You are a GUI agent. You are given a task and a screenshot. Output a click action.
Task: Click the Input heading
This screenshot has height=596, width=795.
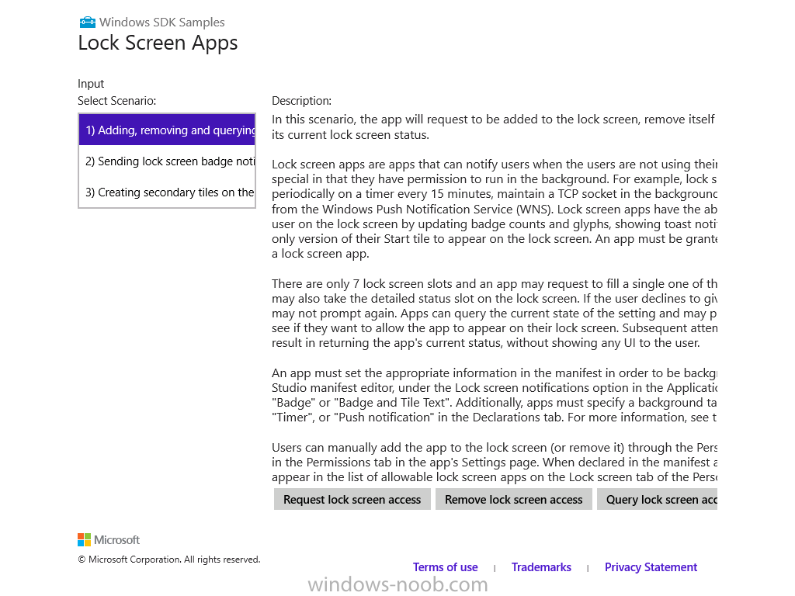(x=91, y=84)
